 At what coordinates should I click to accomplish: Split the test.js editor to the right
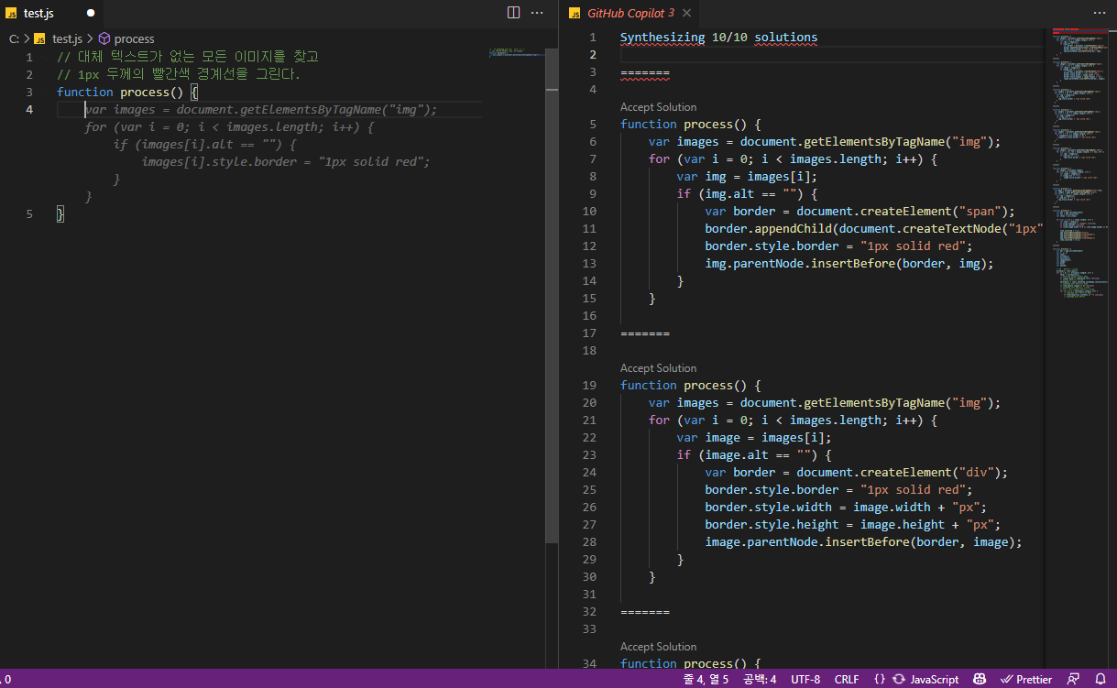point(513,13)
